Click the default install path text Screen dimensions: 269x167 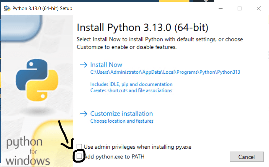165,72
